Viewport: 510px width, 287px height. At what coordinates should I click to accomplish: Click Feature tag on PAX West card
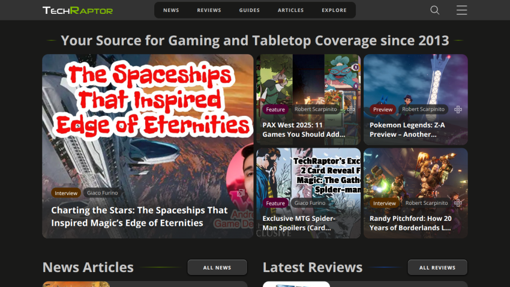click(275, 109)
